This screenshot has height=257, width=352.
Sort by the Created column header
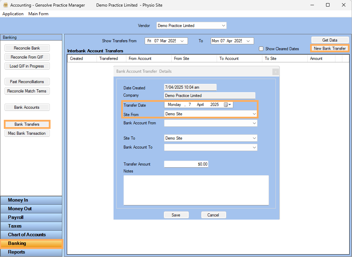pyautogui.click(x=82, y=59)
